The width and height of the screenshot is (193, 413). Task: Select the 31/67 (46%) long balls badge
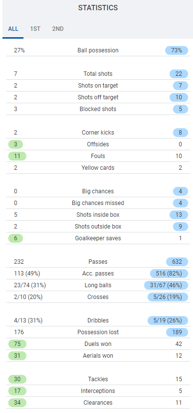[166, 285]
